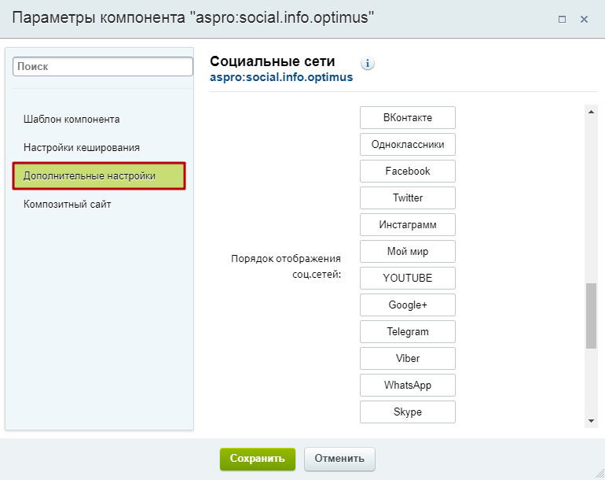
Task: Click the scroll down arrow
Action: pyautogui.click(x=591, y=421)
